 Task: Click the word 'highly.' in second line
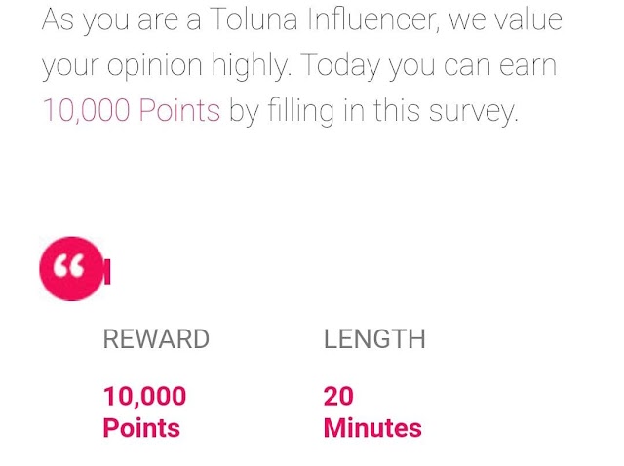tap(252, 66)
